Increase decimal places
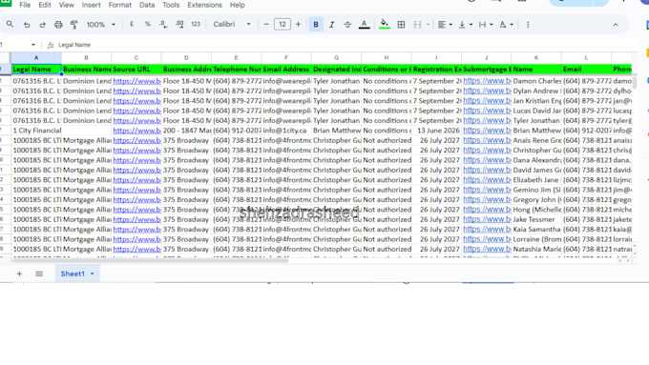This screenshot has height=365, width=649. pyautogui.click(x=179, y=25)
